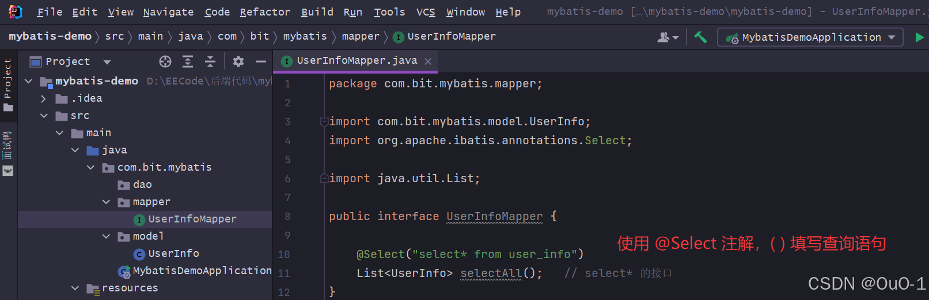The height and width of the screenshot is (300, 929).
Task: Select the .idea folder row
Action: coord(145,98)
